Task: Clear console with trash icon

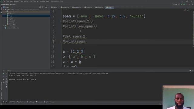Action: click(7, 87)
